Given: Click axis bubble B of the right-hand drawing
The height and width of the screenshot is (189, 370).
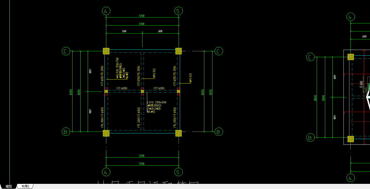Looking at the screenshot, I should pyautogui.click(x=310, y=138).
